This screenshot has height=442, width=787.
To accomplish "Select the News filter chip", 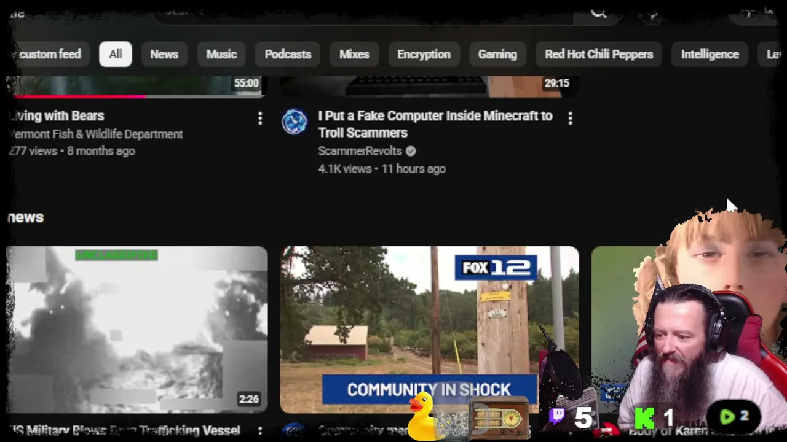I will 164,54.
